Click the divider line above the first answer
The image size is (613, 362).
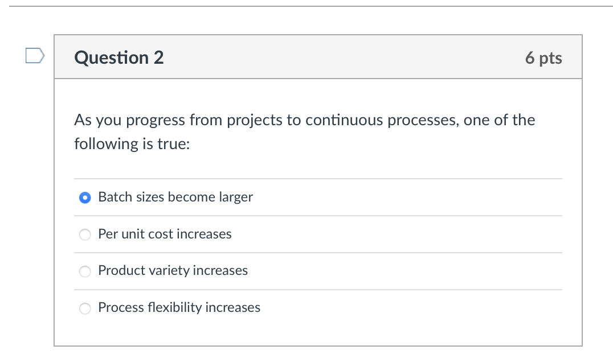(318, 179)
